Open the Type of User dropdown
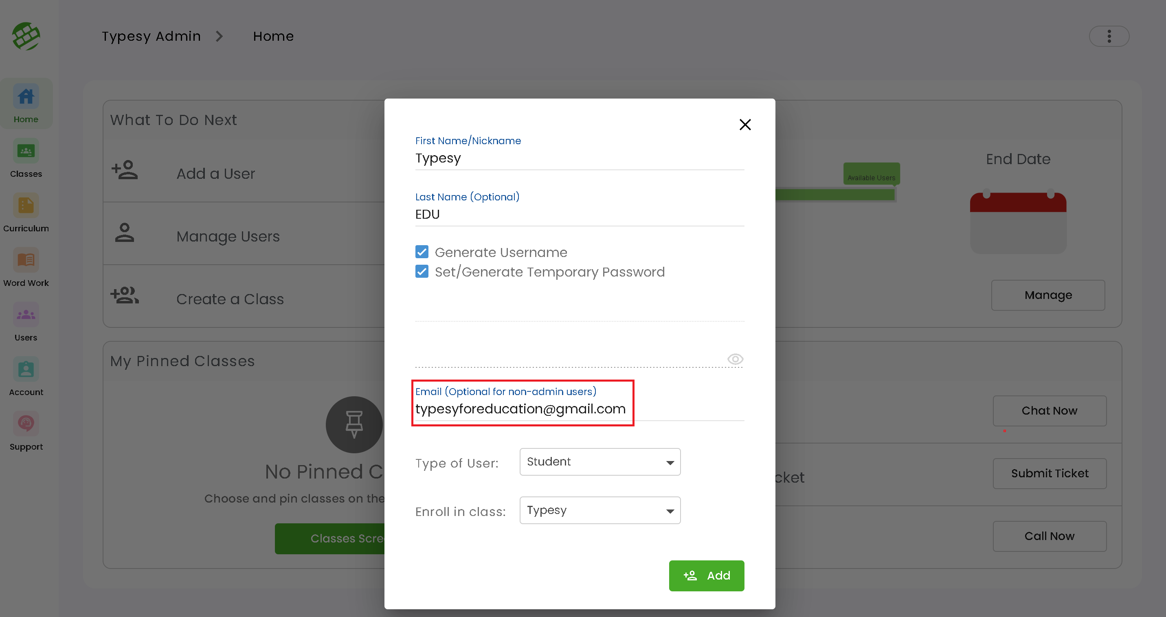The width and height of the screenshot is (1166, 617). (x=600, y=462)
